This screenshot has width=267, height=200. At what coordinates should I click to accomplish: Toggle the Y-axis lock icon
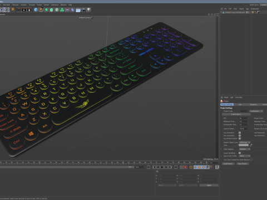coord(2,9)
